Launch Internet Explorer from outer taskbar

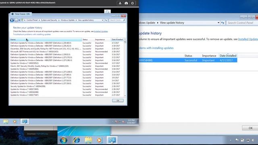click(77, 140)
